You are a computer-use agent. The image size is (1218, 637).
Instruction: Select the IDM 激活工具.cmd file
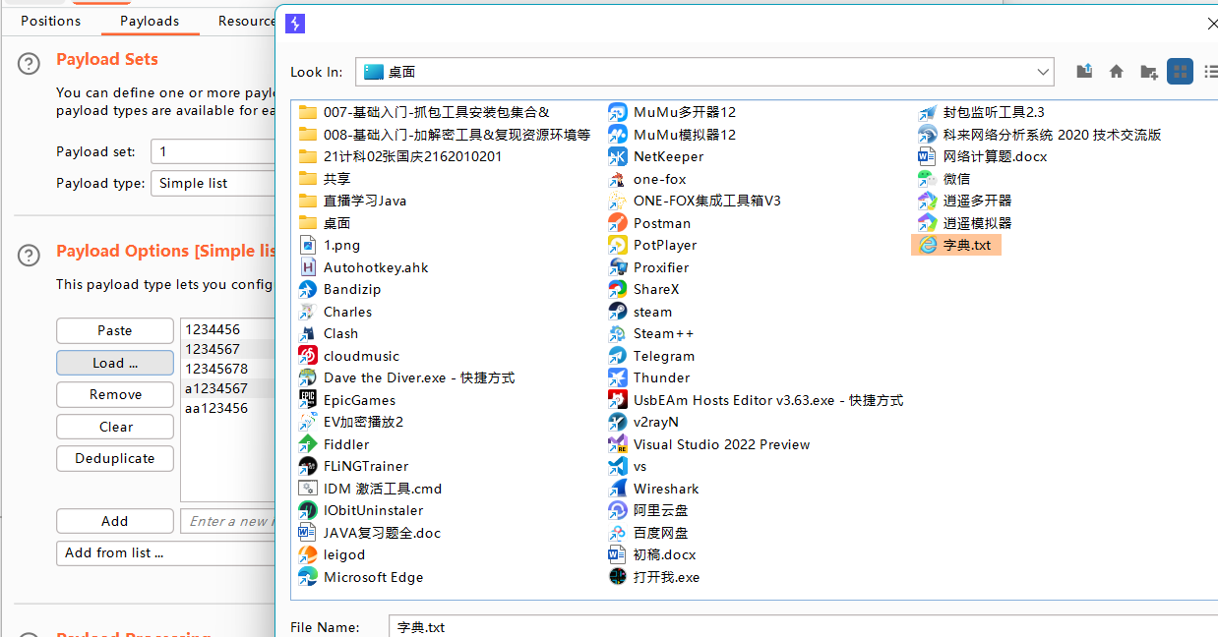click(370, 489)
